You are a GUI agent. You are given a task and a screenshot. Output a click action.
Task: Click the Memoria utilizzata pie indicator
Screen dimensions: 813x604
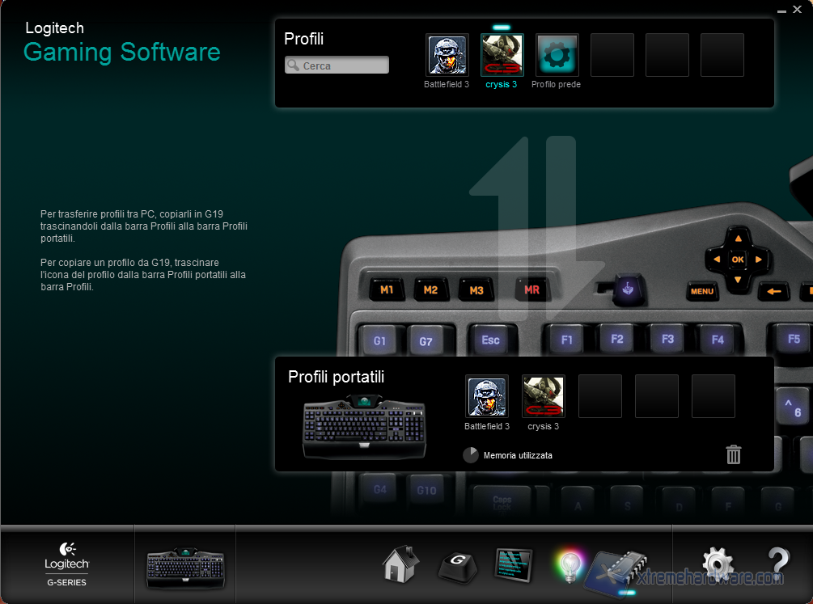coord(471,455)
